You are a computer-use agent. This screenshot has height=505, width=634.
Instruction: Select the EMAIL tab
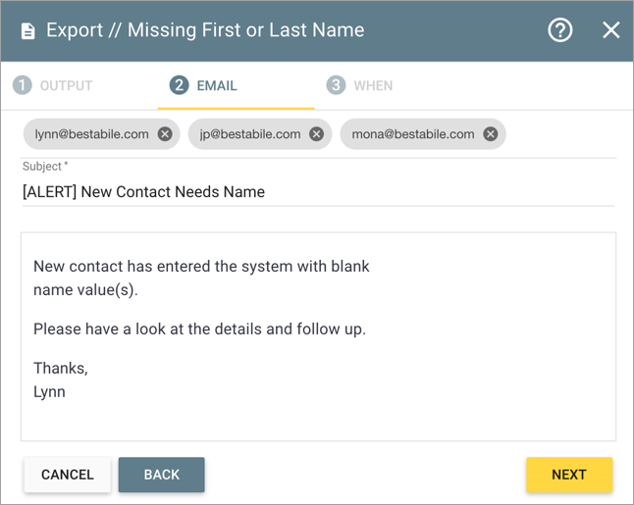pos(217,85)
